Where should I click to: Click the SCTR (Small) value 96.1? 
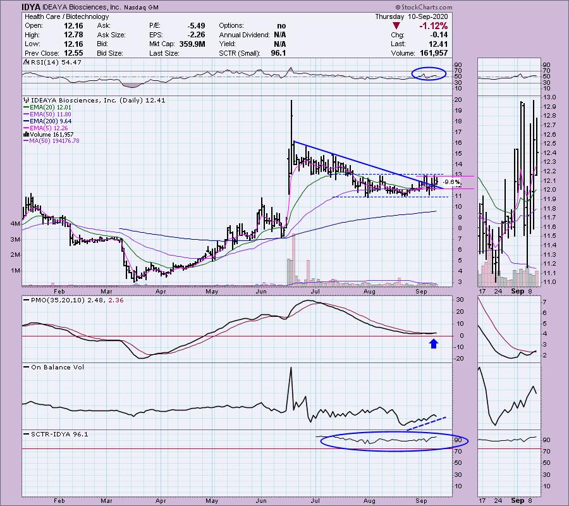278,53
